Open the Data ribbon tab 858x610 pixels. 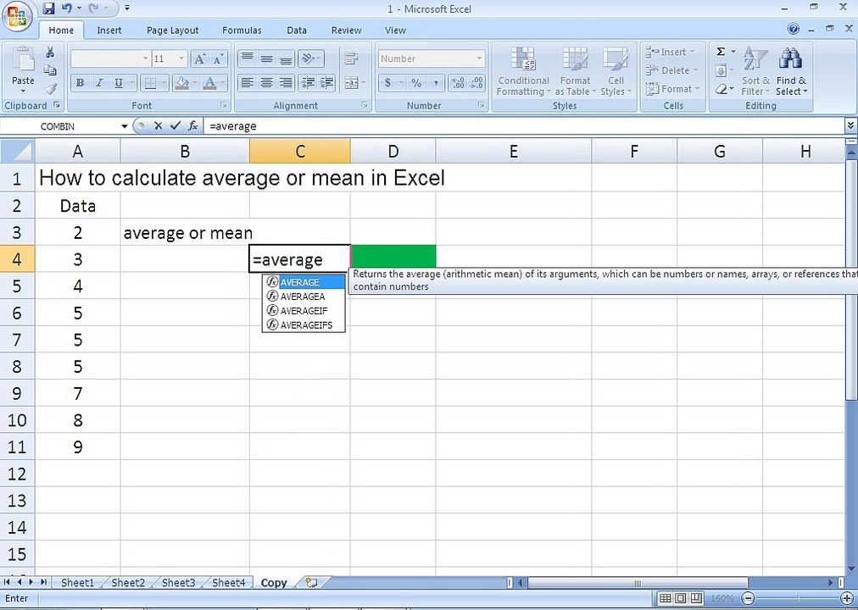(297, 30)
